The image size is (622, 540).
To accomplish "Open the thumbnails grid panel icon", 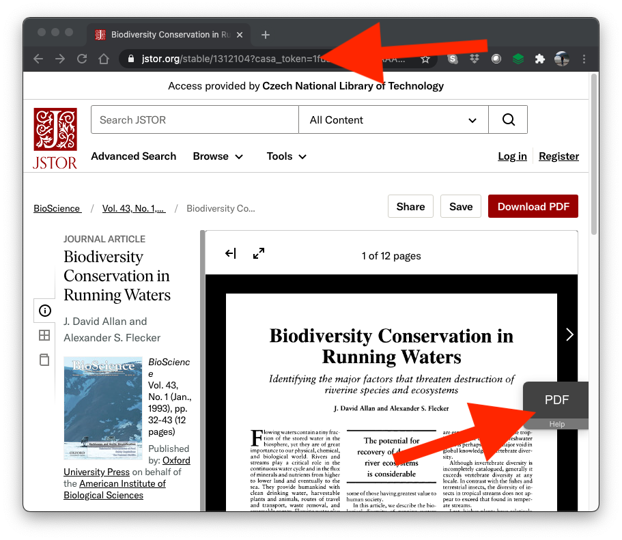I will click(44, 335).
